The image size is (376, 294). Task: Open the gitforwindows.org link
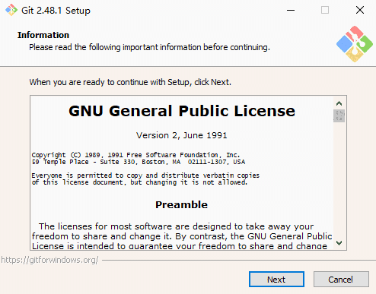point(49,260)
